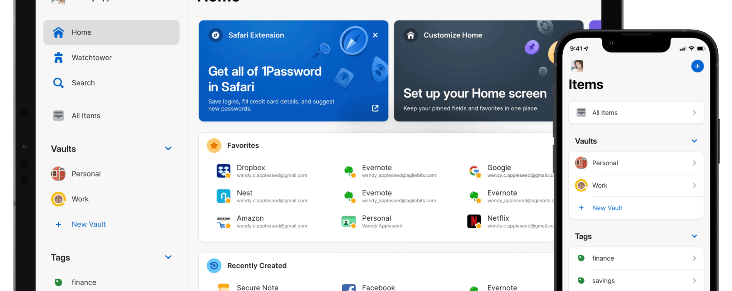Select Home in the iPad sidebar
This screenshot has width=732, height=291.
tap(111, 32)
